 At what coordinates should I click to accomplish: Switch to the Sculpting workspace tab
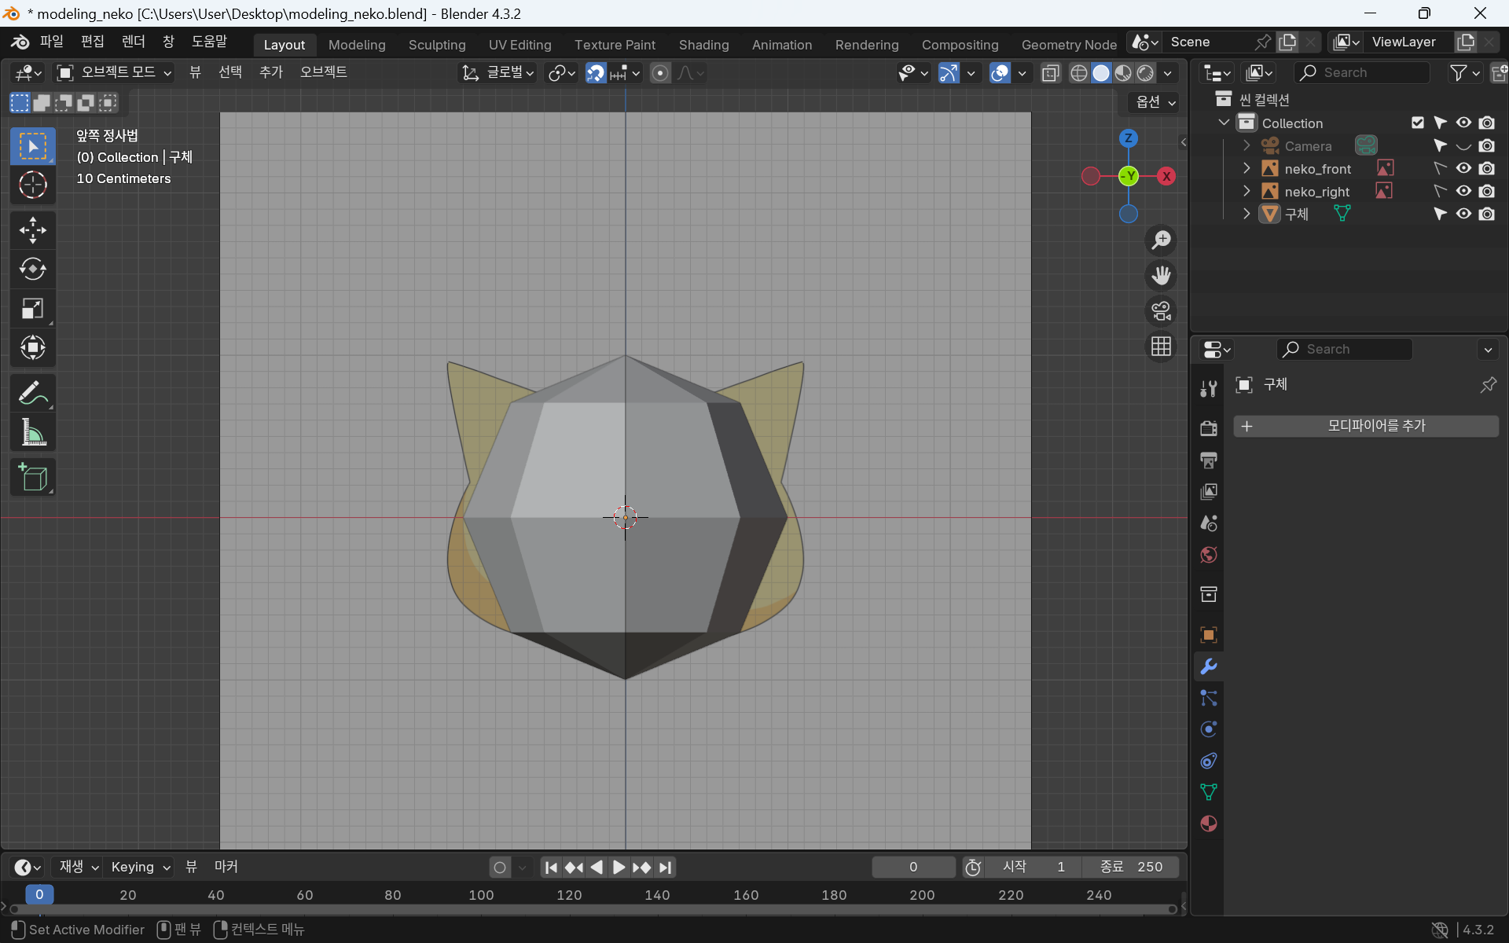(x=437, y=45)
